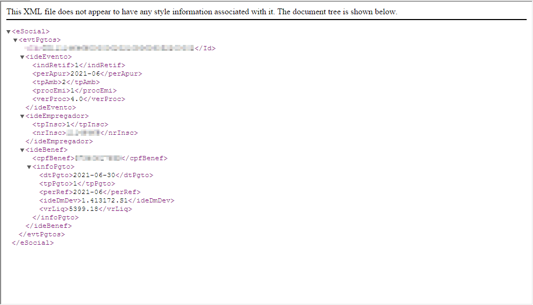This screenshot has height=305, width=533.
Task: Click the tpInsc element line
Action: pos(70,125)
